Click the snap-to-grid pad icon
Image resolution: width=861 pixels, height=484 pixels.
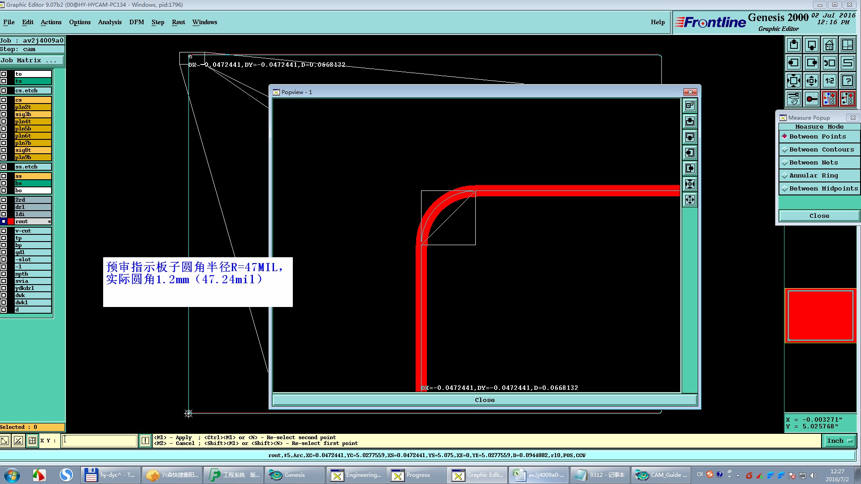pos(812,99)
